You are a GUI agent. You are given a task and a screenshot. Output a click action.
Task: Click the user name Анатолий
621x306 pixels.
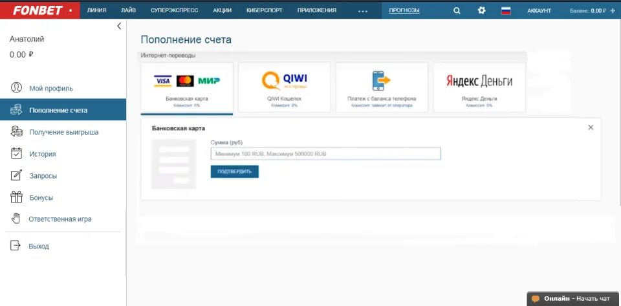(x=27, y=39)
